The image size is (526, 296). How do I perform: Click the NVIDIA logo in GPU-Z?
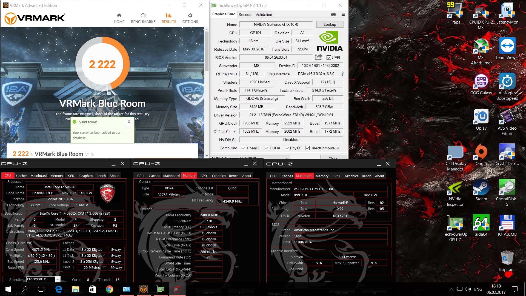[x=330, y=41]
